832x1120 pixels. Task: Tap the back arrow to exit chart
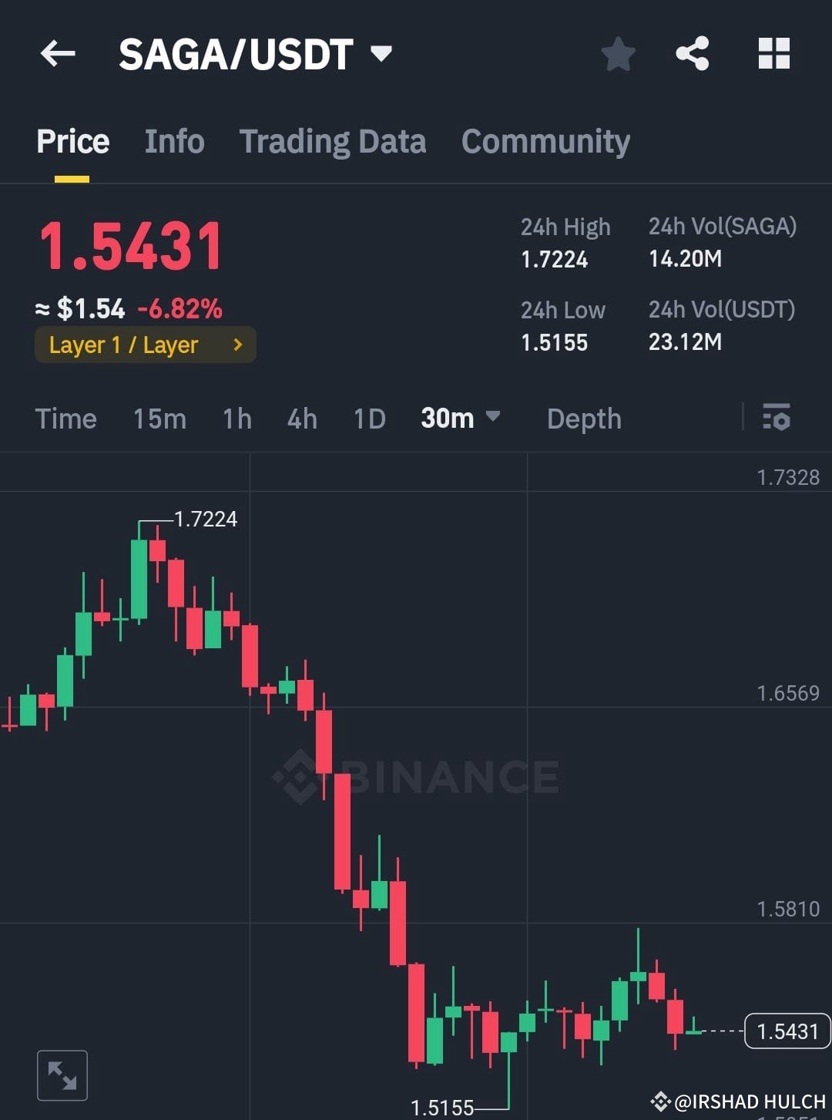click(58, 53)
